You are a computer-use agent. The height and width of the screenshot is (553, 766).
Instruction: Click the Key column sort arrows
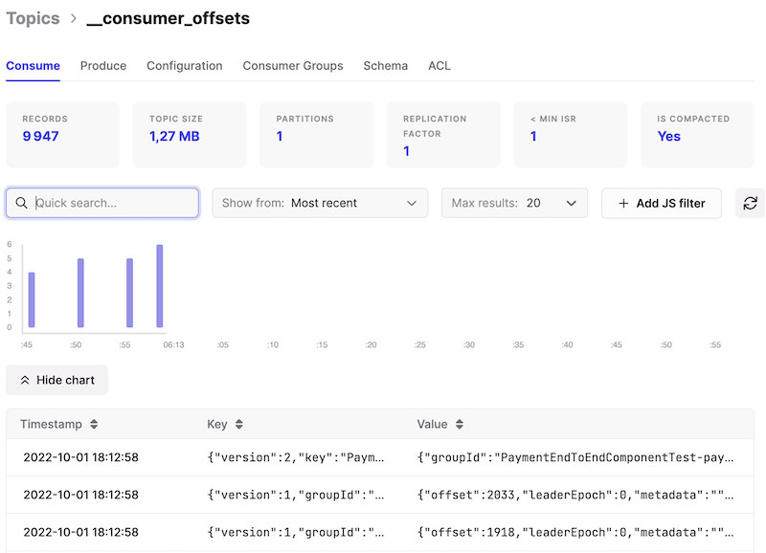pos(238,424)
